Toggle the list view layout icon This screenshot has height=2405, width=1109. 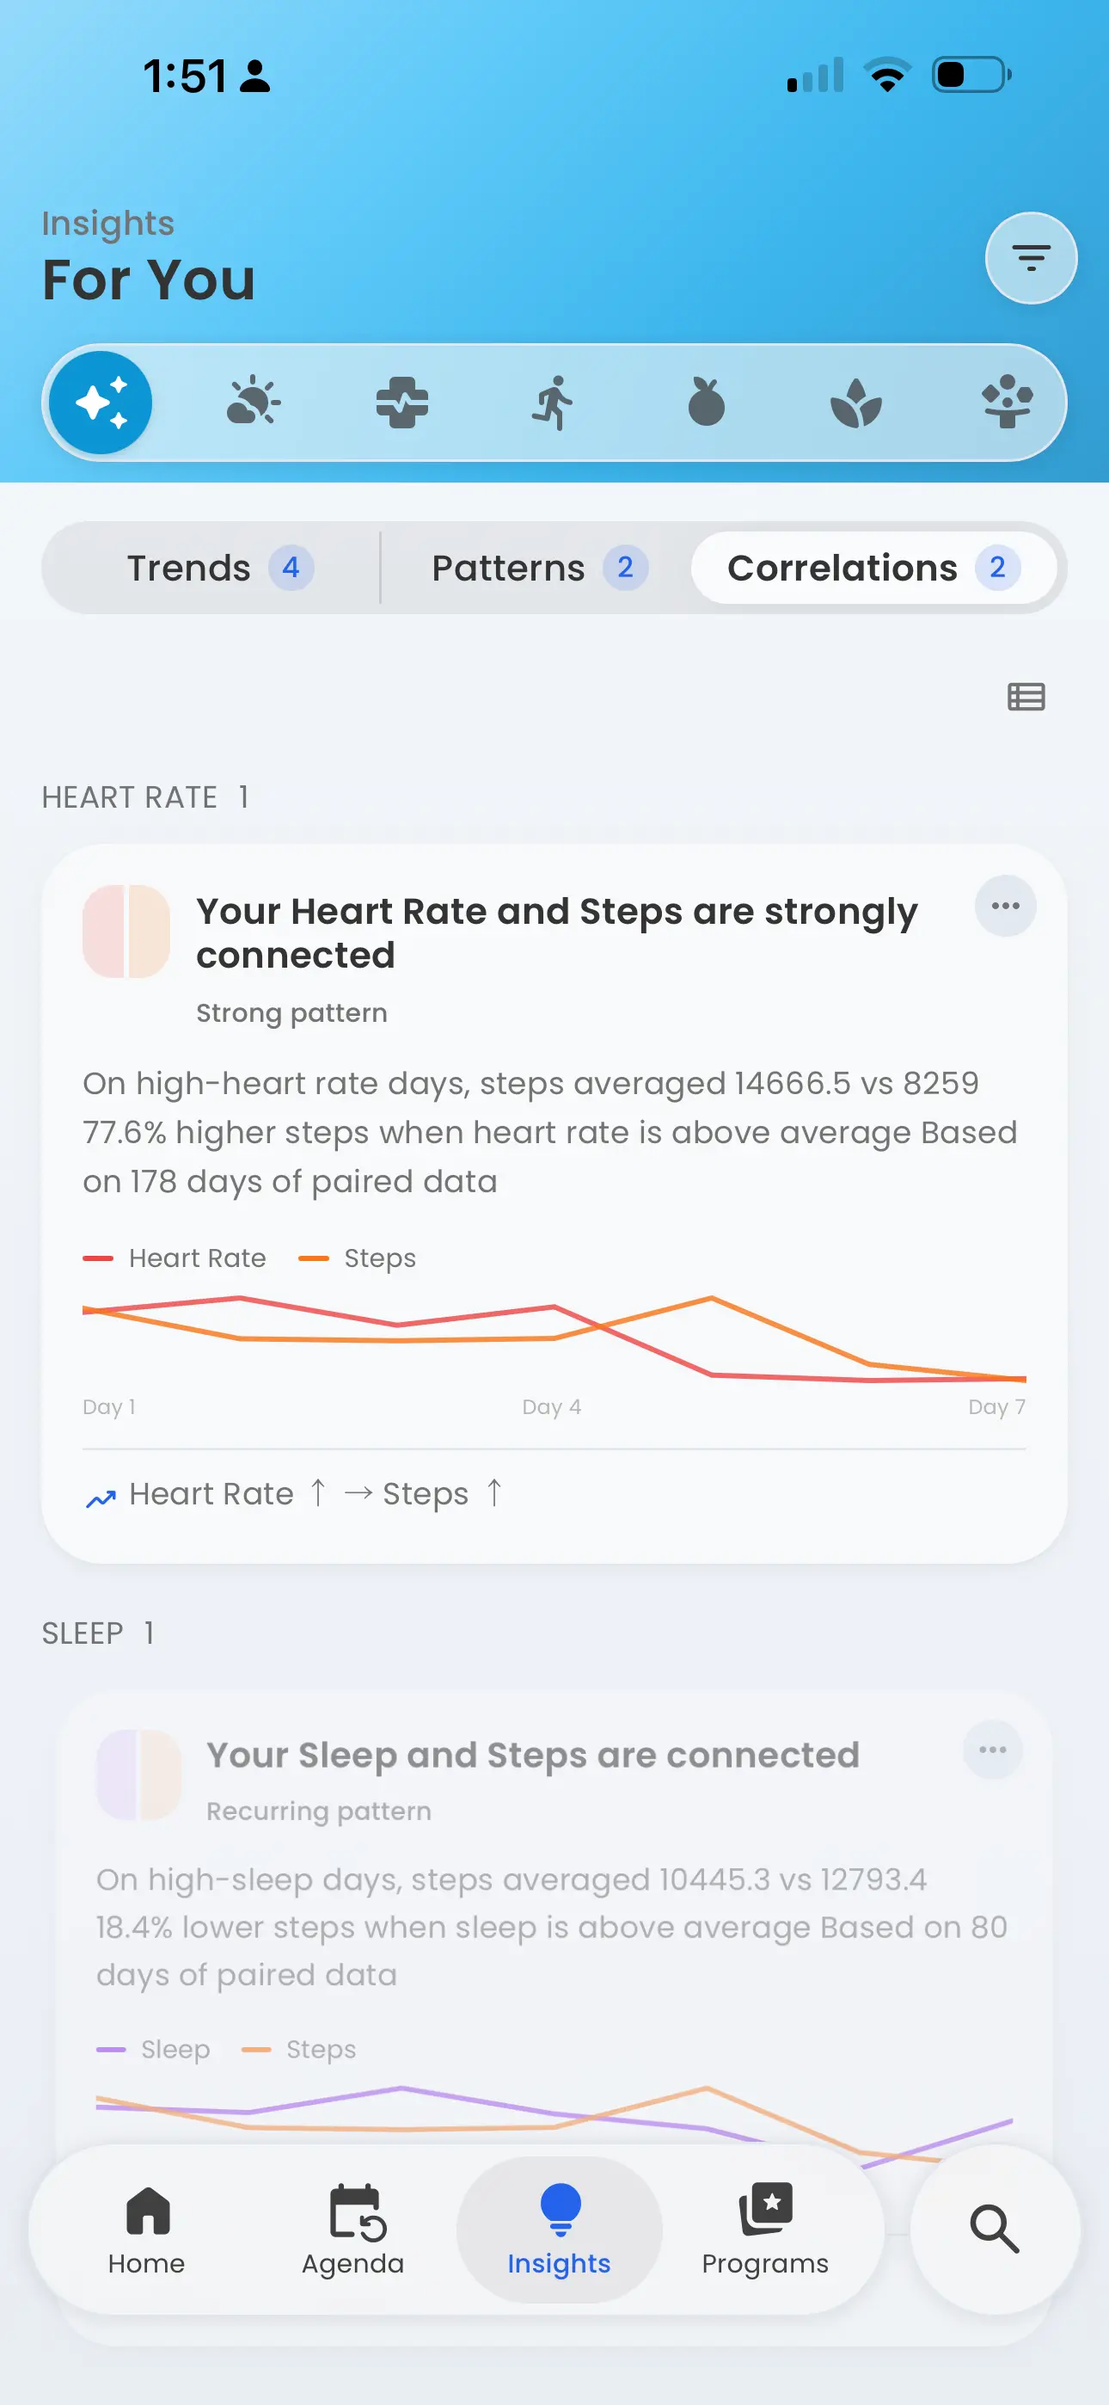click(x=1026, y=697)
